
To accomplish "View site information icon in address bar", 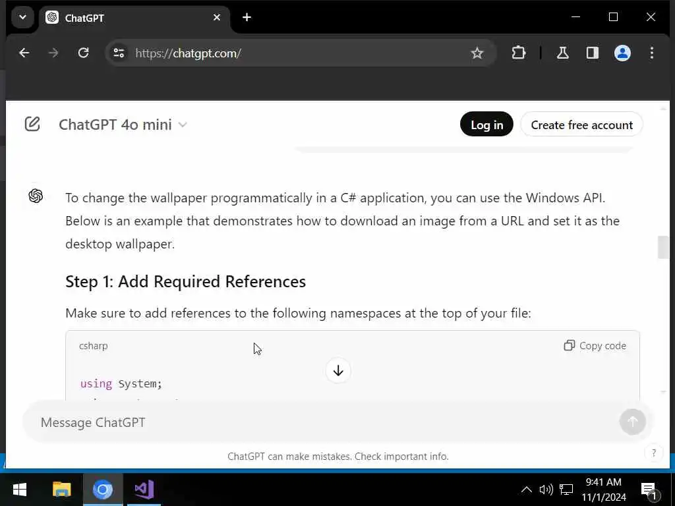I will (x=119, y=53).
